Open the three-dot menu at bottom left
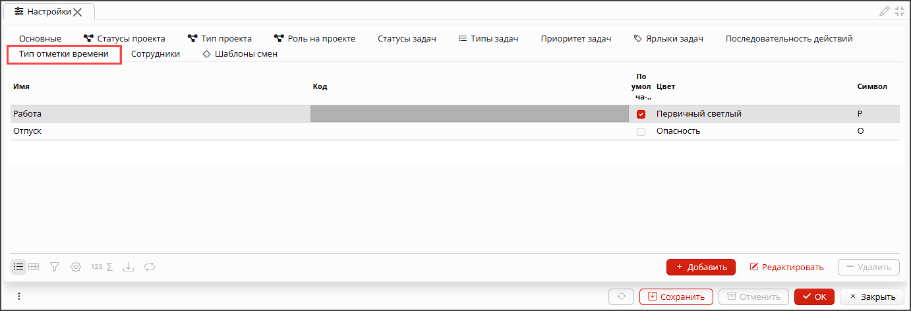 pos(19,297)
